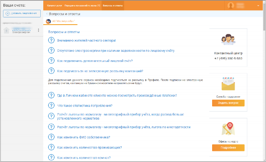Click the Контактный центр operators icon
266x162 pixels.
coord(228,39)
